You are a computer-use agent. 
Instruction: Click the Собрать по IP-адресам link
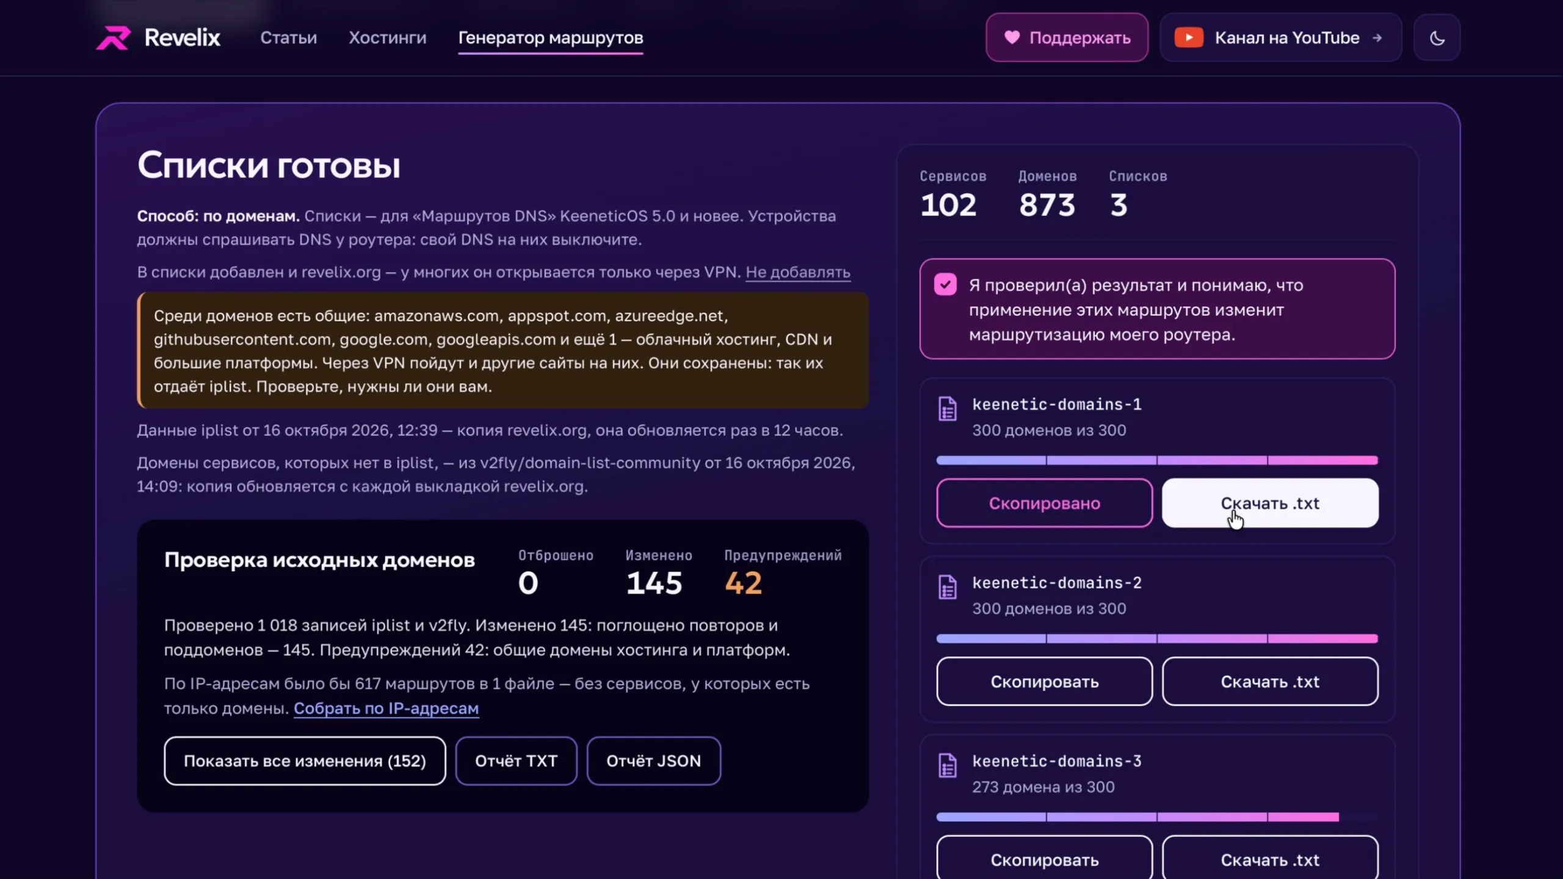point(386,709)
